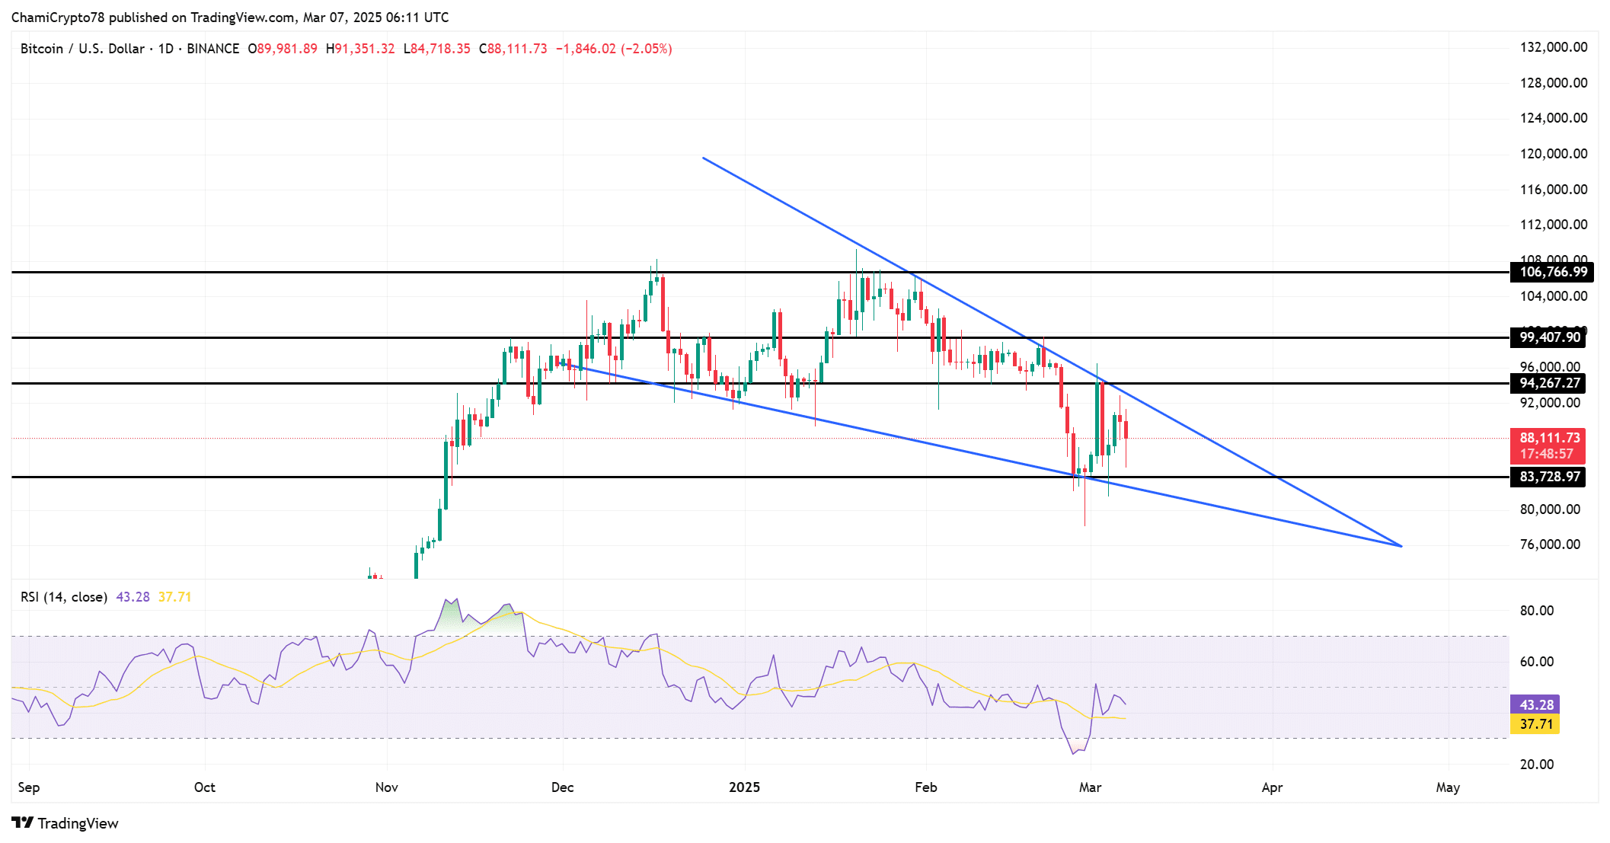1610x843 pixels.
Task: Click the RSI value 43.28 in legend
Action: coord(133,597)
